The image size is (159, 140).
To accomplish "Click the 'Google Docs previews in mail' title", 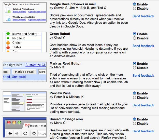I will 73,4.
